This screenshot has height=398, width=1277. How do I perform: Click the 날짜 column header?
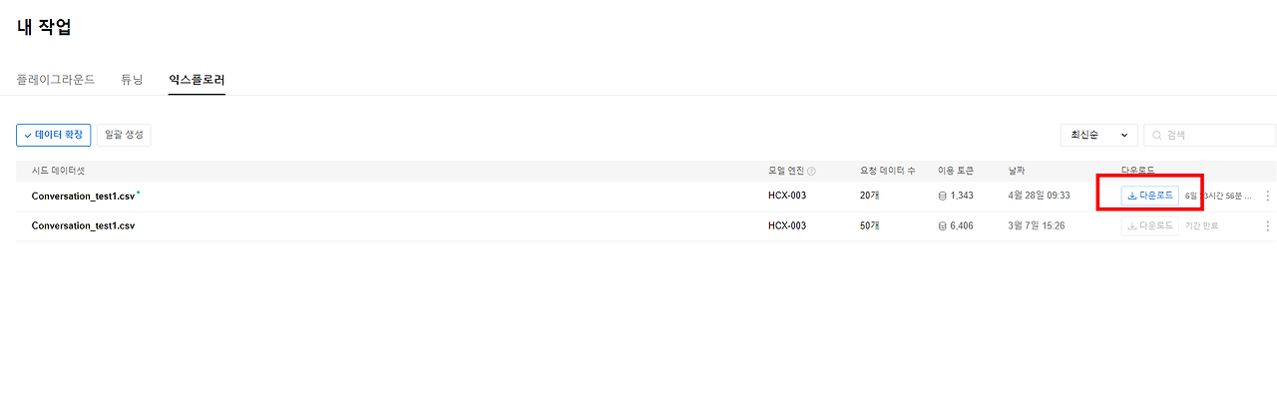pos(1017,172)
